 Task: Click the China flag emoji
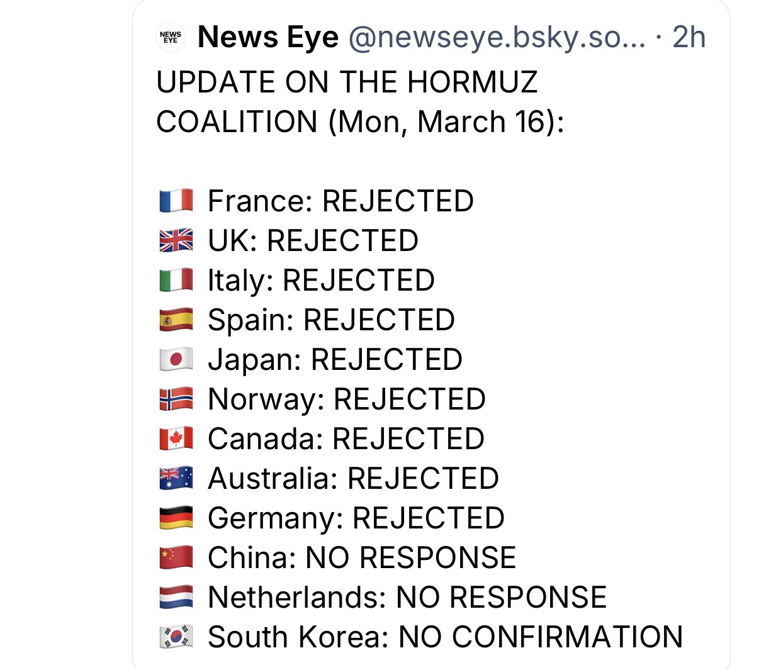176,557
